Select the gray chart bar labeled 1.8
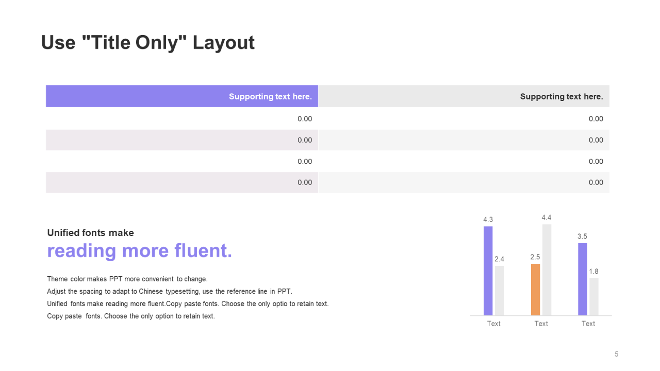660x371 pixels. click(x=594, y=296)
